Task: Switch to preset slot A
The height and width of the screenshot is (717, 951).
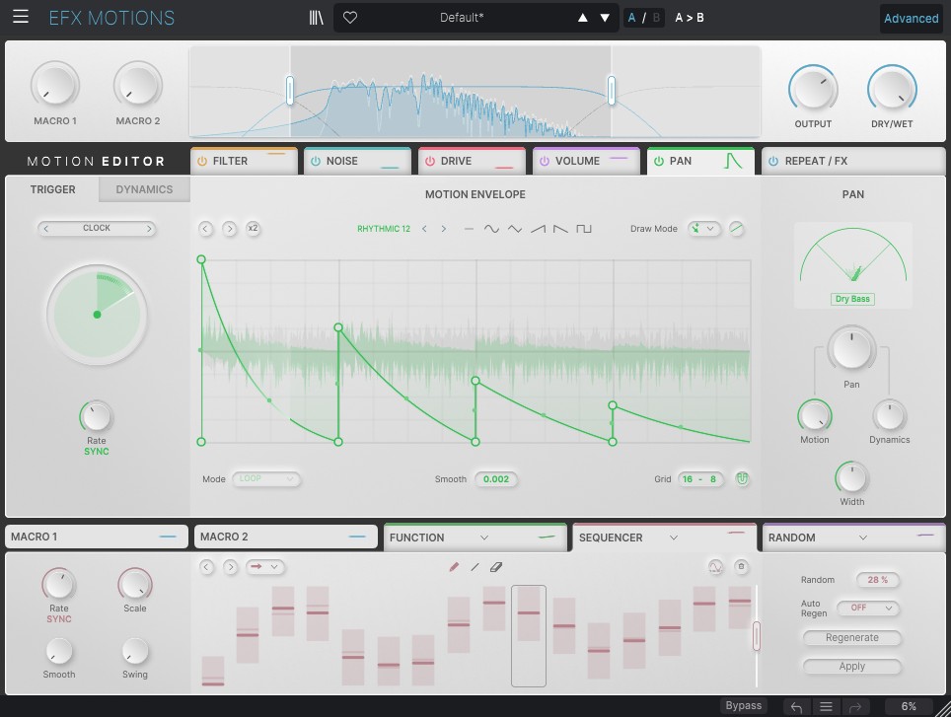Action: pos(632,18)
